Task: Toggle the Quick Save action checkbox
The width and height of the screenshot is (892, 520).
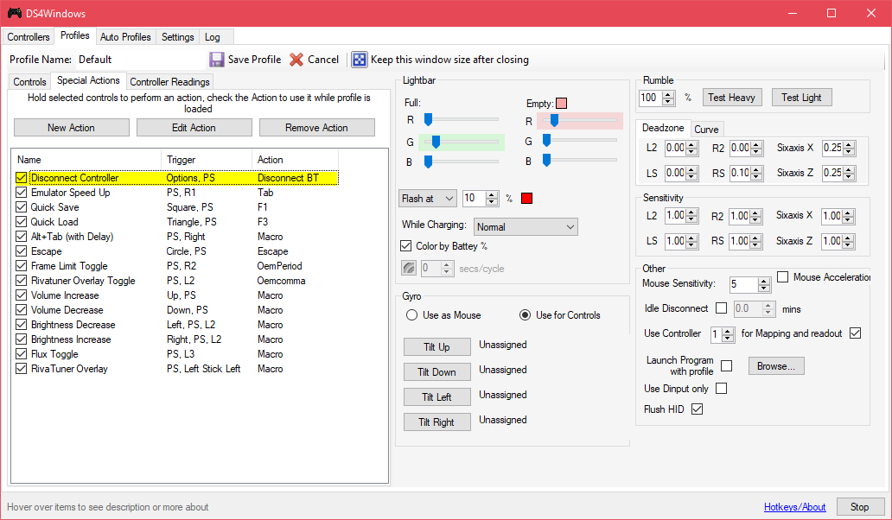Action: point(22,207)
